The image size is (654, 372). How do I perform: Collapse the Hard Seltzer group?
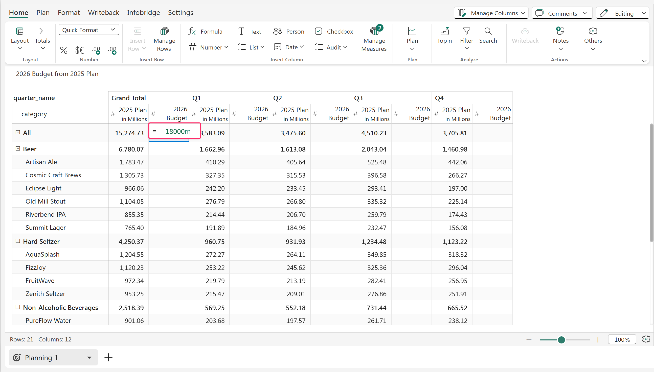(x=18, y=241)
